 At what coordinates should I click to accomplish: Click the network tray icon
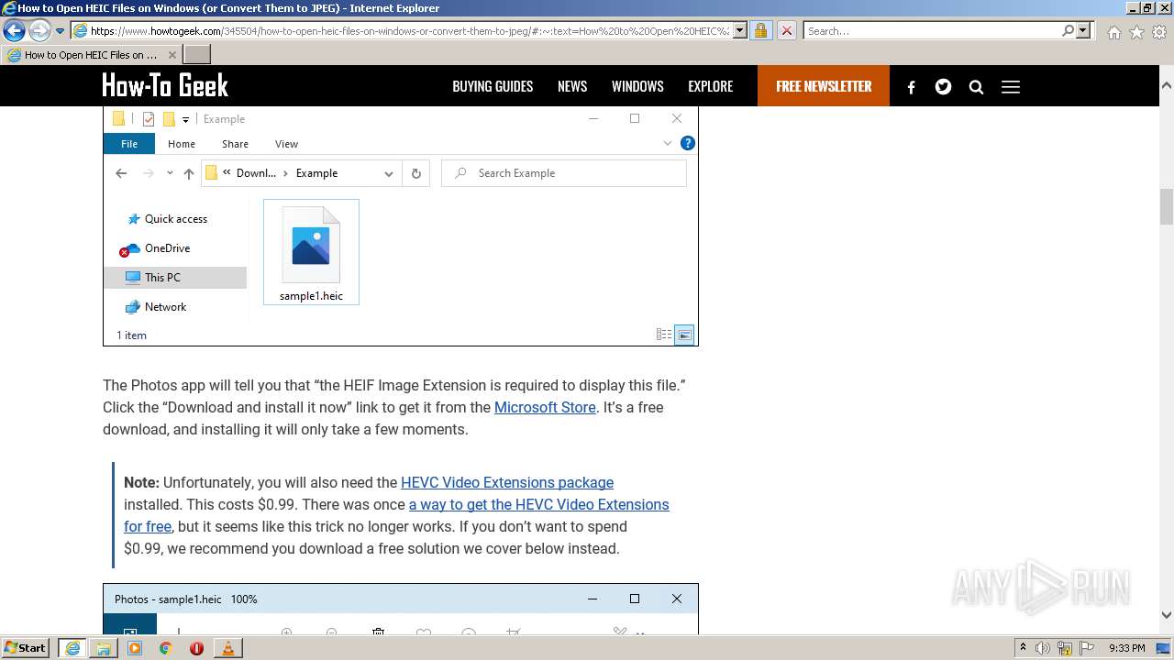point(1065,648)
